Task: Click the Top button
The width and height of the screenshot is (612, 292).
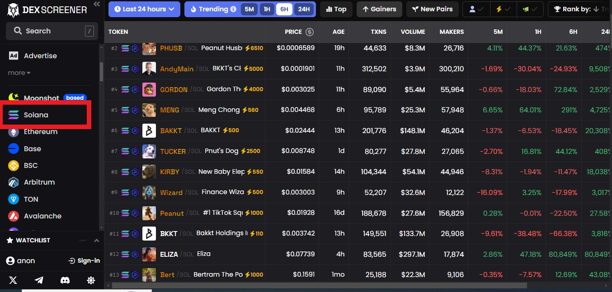Action: (x=336, y=9)
